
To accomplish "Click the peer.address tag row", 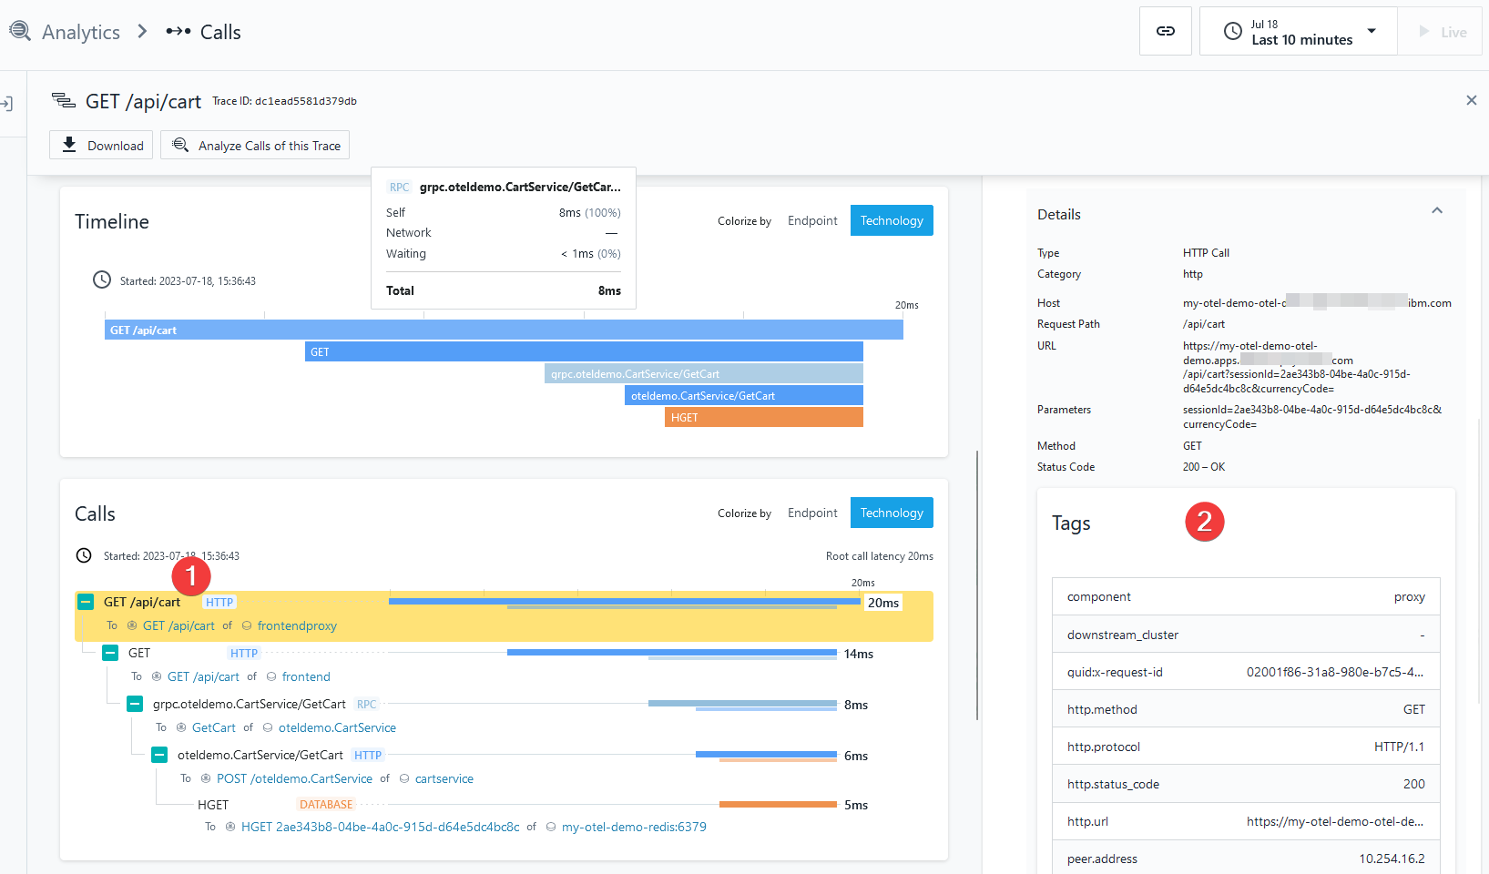I will 1246,859.
